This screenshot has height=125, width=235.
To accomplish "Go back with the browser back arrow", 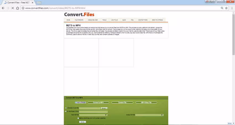I will pyautogui.click(x=3, y=8).
